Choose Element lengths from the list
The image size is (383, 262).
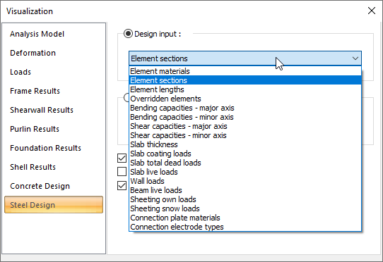click(x=245, y=89)
